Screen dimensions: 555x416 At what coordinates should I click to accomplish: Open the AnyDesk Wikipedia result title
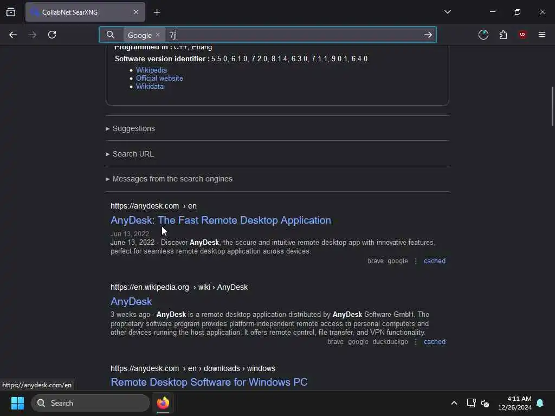[131, 301]
